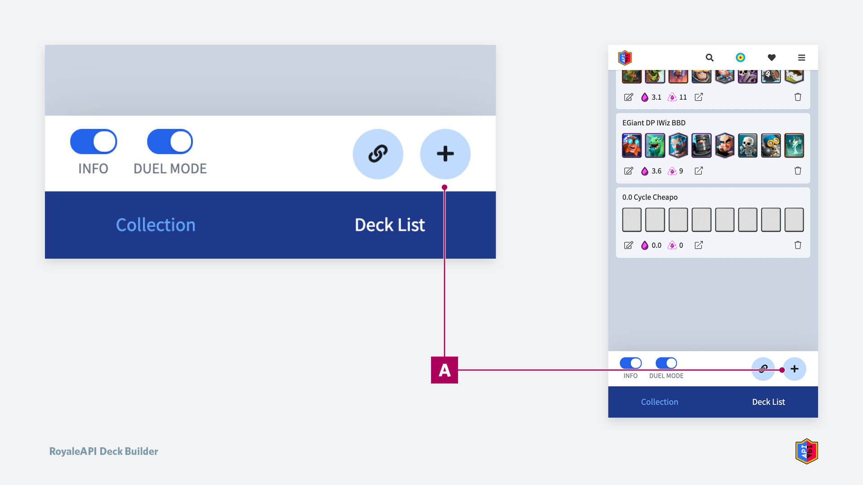863x485 pixels.
Task: Disable the small INFO switch in phone view
Action: click(x=631, y=363)
